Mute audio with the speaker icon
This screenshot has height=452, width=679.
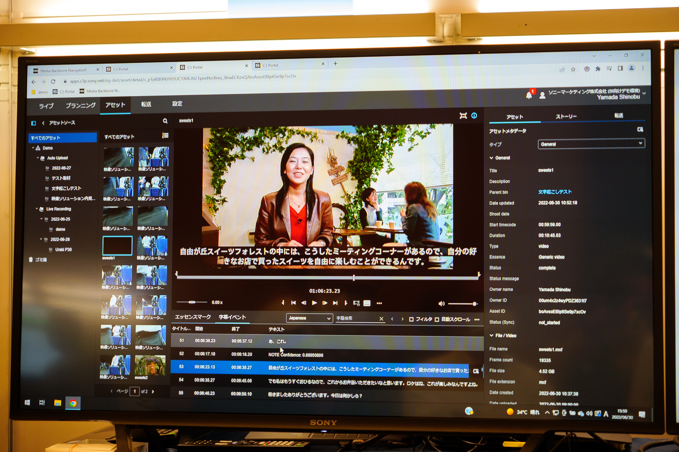pyautogui.click(x=441, y=304)
